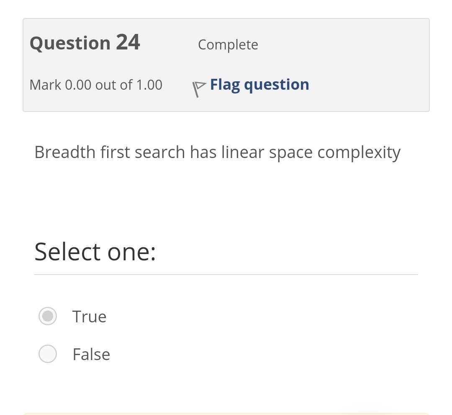Screen dimensions: 452x415
Task: Click the mark score text
Action: pos(95,84)
